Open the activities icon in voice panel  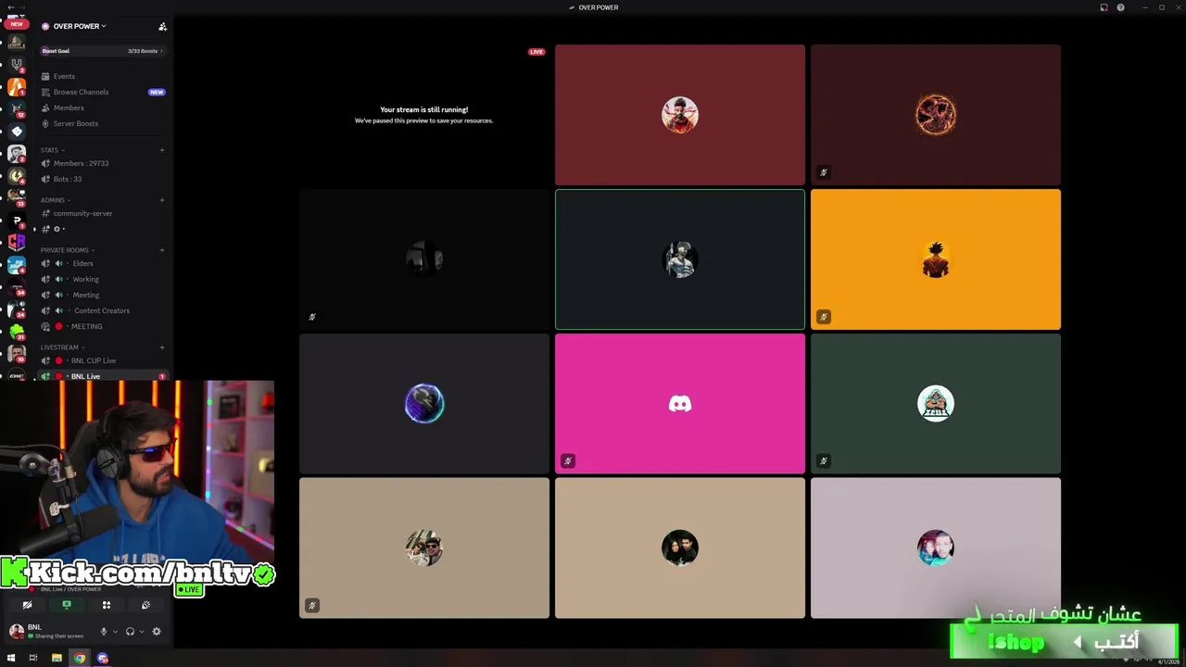point(107,605)
